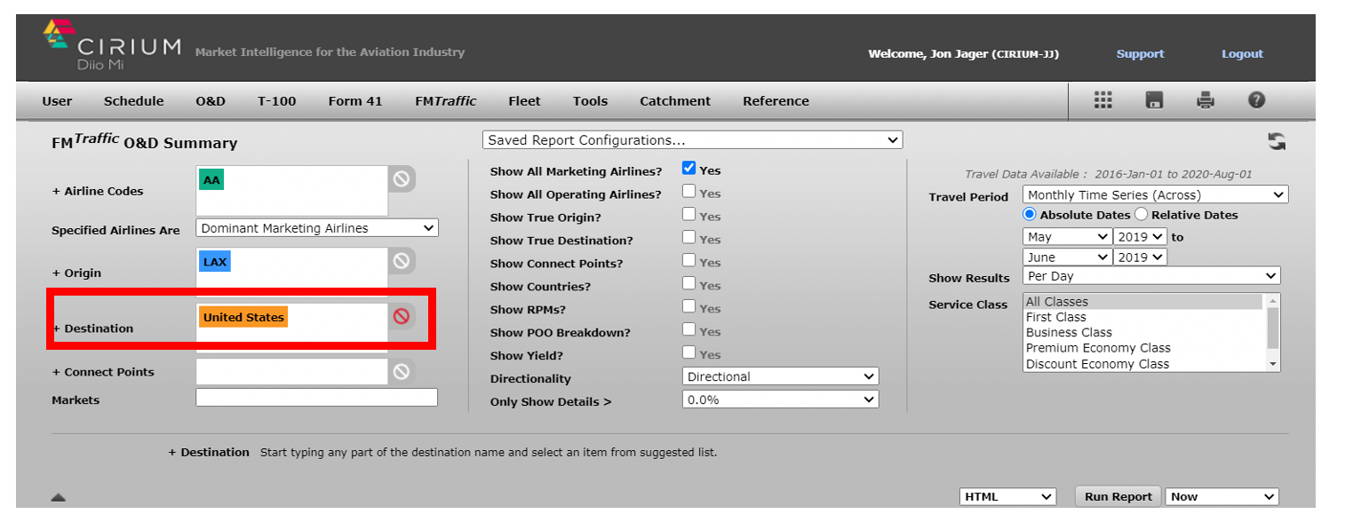Image resolution: width=1345 pixels, height=522 pixels.
Task: Click the Logout link
Action: click(1242, 54)
